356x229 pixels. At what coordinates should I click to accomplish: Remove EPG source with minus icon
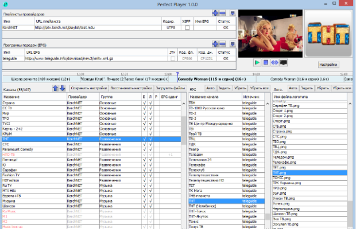(223, 44)
